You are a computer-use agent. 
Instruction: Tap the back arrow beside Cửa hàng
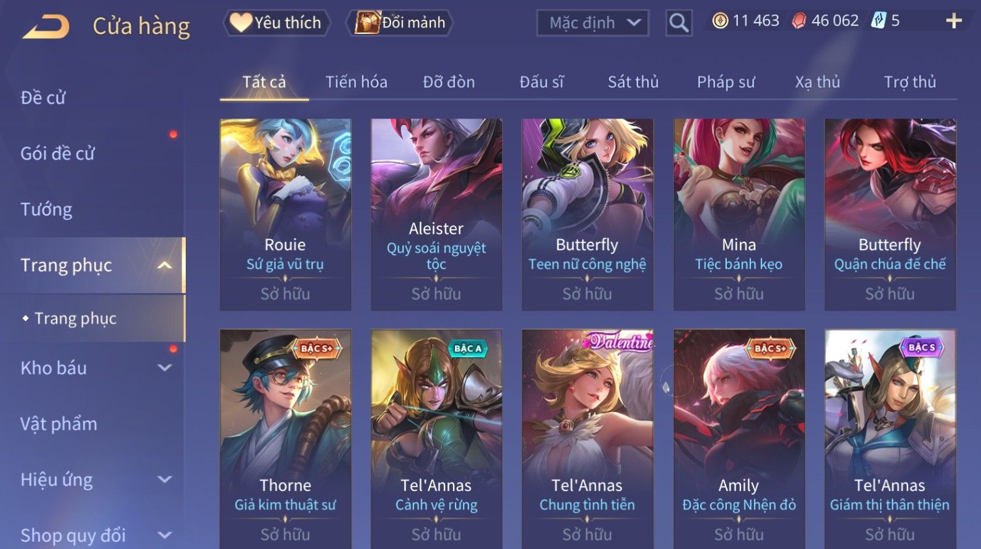point(46,27)
